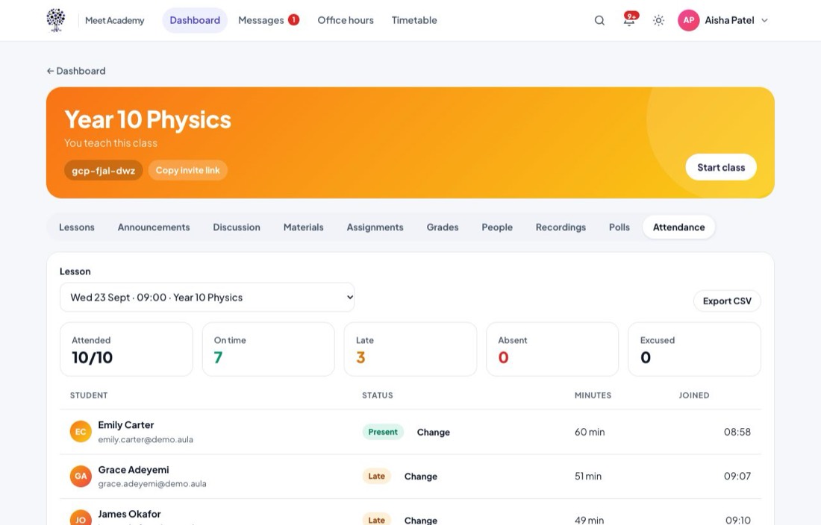Click the Attended 10/10 summary card

[127, 349]
